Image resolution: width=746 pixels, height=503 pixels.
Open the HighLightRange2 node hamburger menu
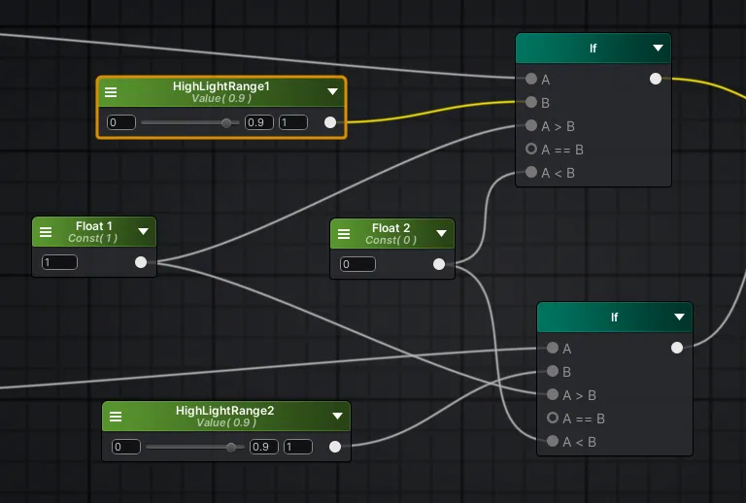116,417
